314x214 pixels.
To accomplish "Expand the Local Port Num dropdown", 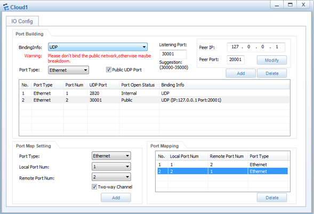I will 111,167.
